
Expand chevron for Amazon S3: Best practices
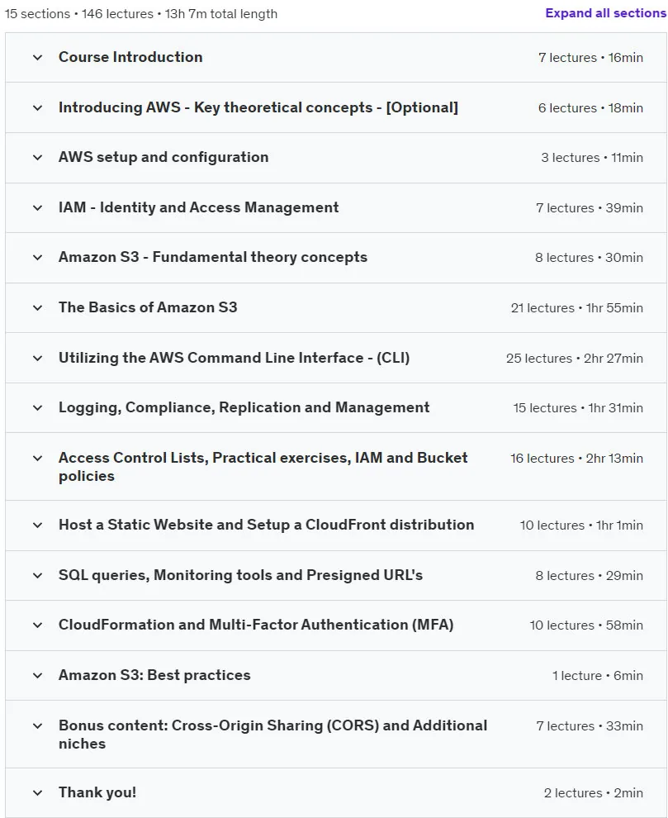[37, 676]
